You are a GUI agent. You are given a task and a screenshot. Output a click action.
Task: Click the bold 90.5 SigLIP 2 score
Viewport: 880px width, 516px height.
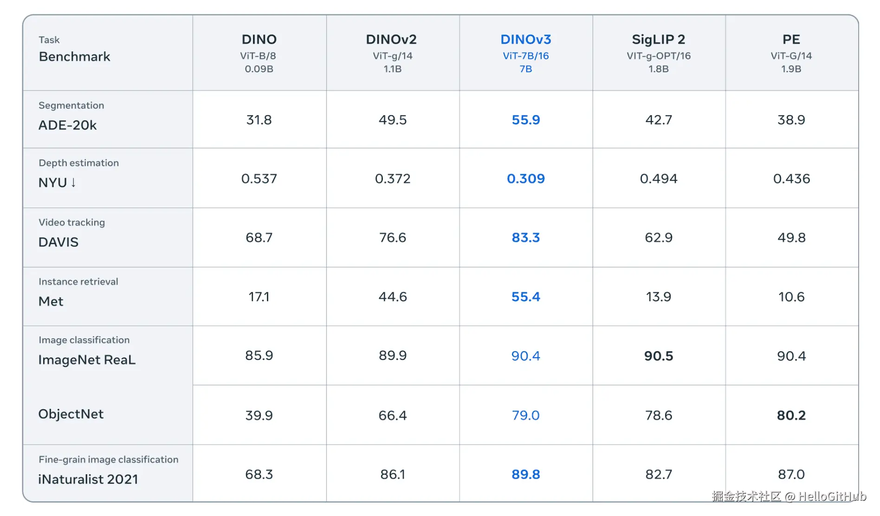pyautogui.click(x=658, y=356)
